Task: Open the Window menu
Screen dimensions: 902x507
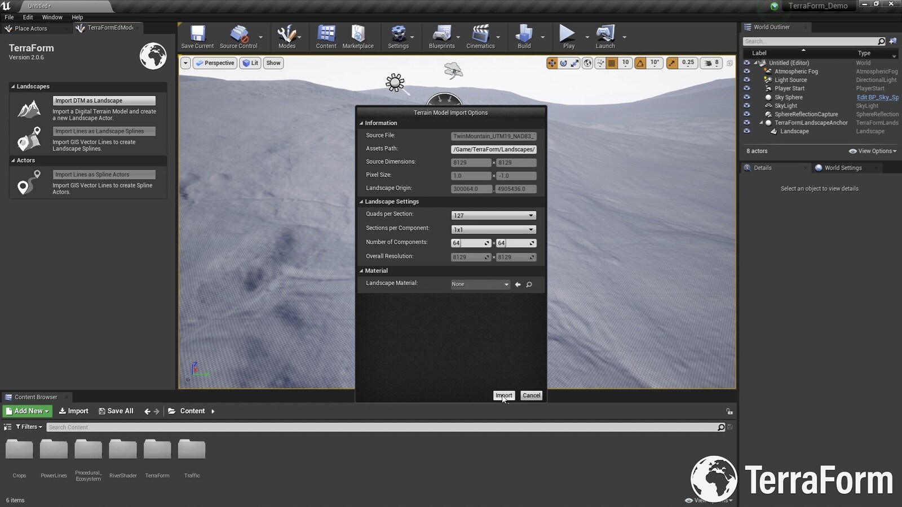Action: coord(52,17)
